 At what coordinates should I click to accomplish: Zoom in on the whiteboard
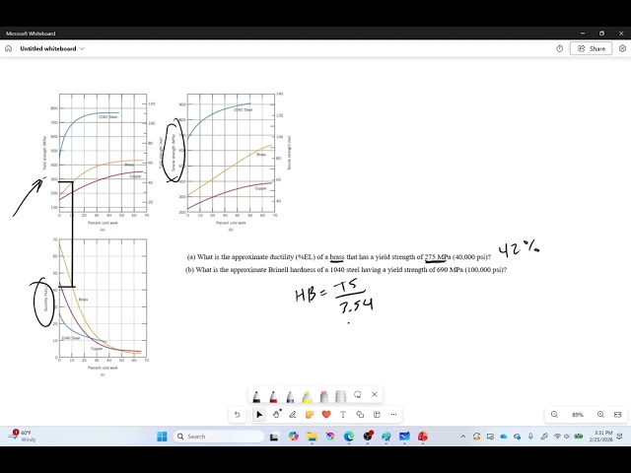[600, 414]
